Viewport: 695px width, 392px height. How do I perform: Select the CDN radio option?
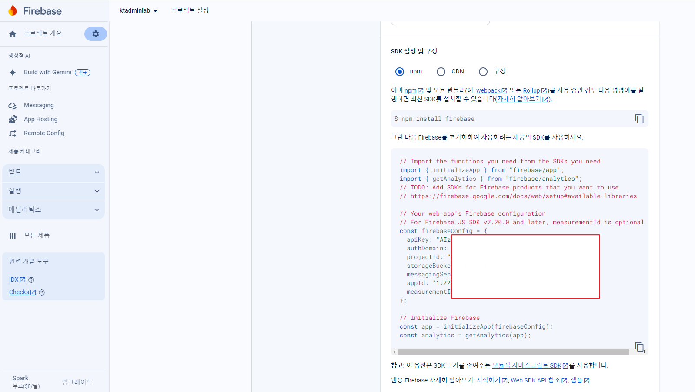point(441,71)
